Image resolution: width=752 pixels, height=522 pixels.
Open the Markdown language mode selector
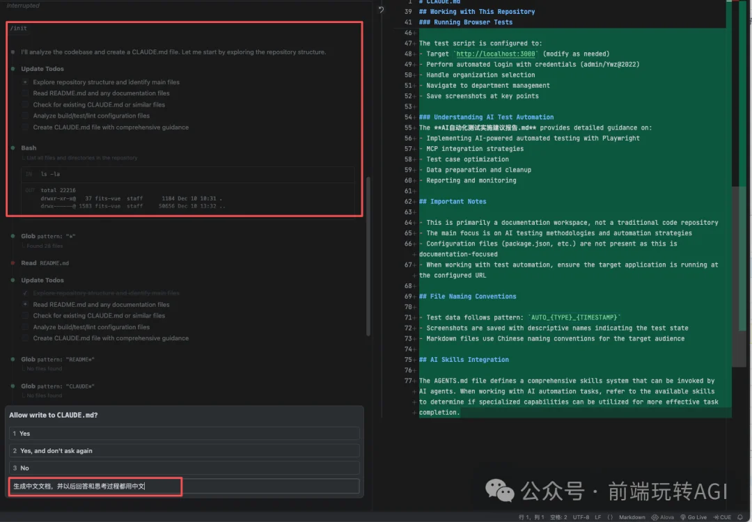(x=632, y=517)
